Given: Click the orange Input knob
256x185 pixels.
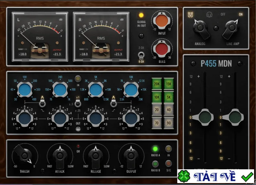Looking at the screenshot, I should [x=162, y=21].
